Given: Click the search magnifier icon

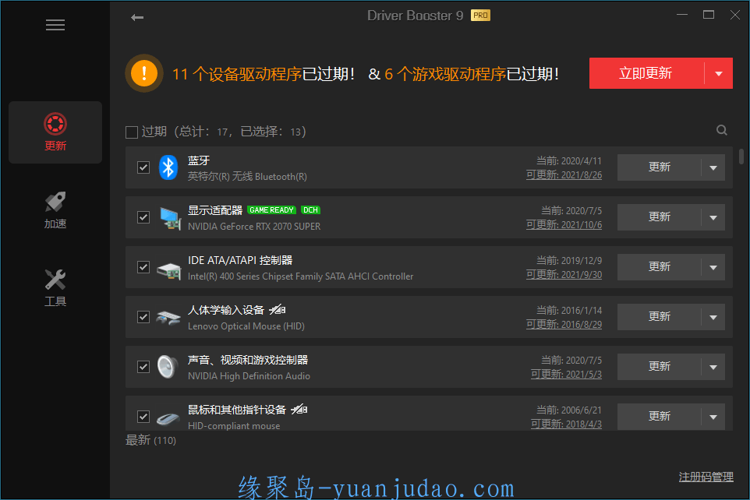Looking at the screenshot, I should coord(722,130).
